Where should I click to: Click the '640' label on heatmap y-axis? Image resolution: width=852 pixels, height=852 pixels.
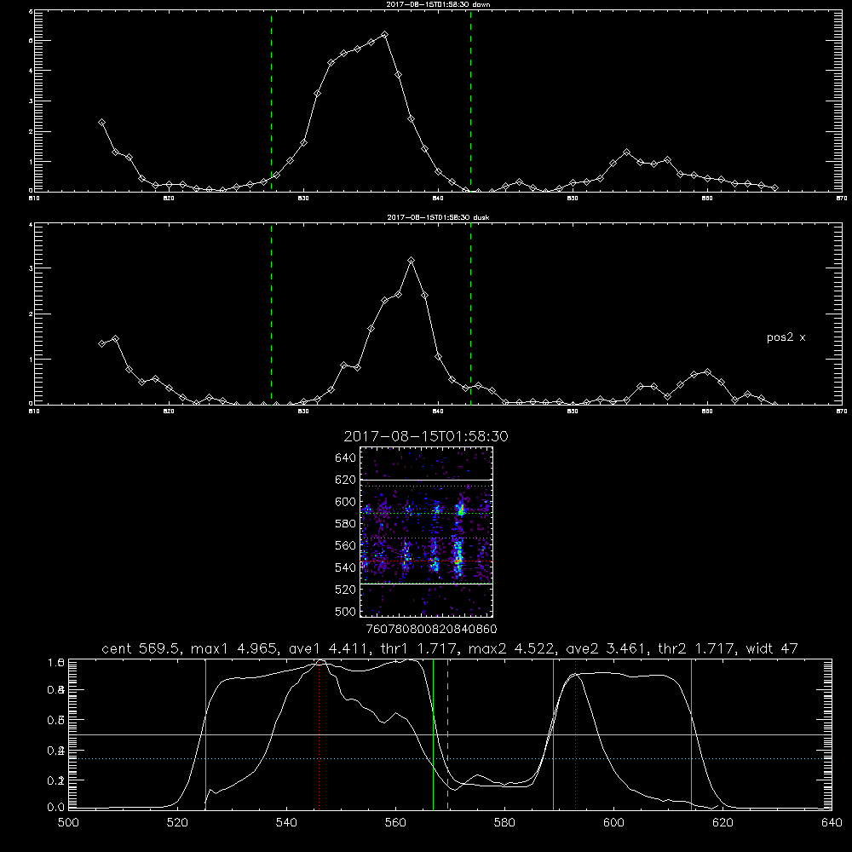click(346, 458)
